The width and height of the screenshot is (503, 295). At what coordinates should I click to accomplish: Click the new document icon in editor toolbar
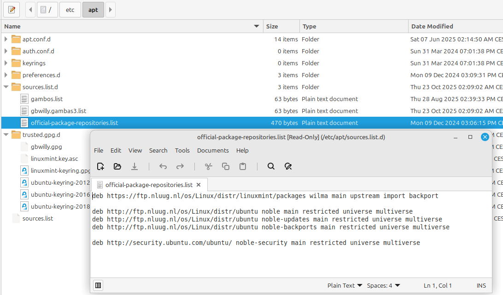[100, 166]
